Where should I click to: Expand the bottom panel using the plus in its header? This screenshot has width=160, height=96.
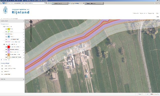[24, 79]
